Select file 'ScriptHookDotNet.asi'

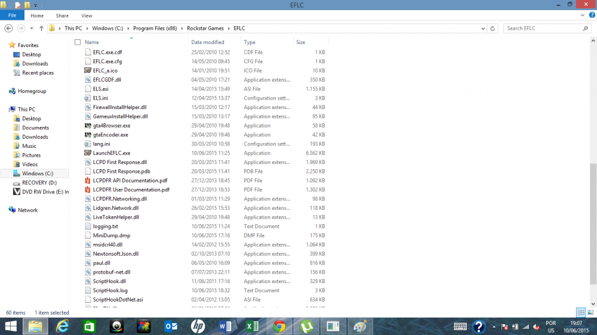[x=118, y=300]
